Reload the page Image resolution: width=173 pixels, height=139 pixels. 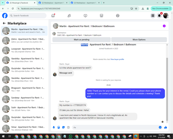click(13, 9)
